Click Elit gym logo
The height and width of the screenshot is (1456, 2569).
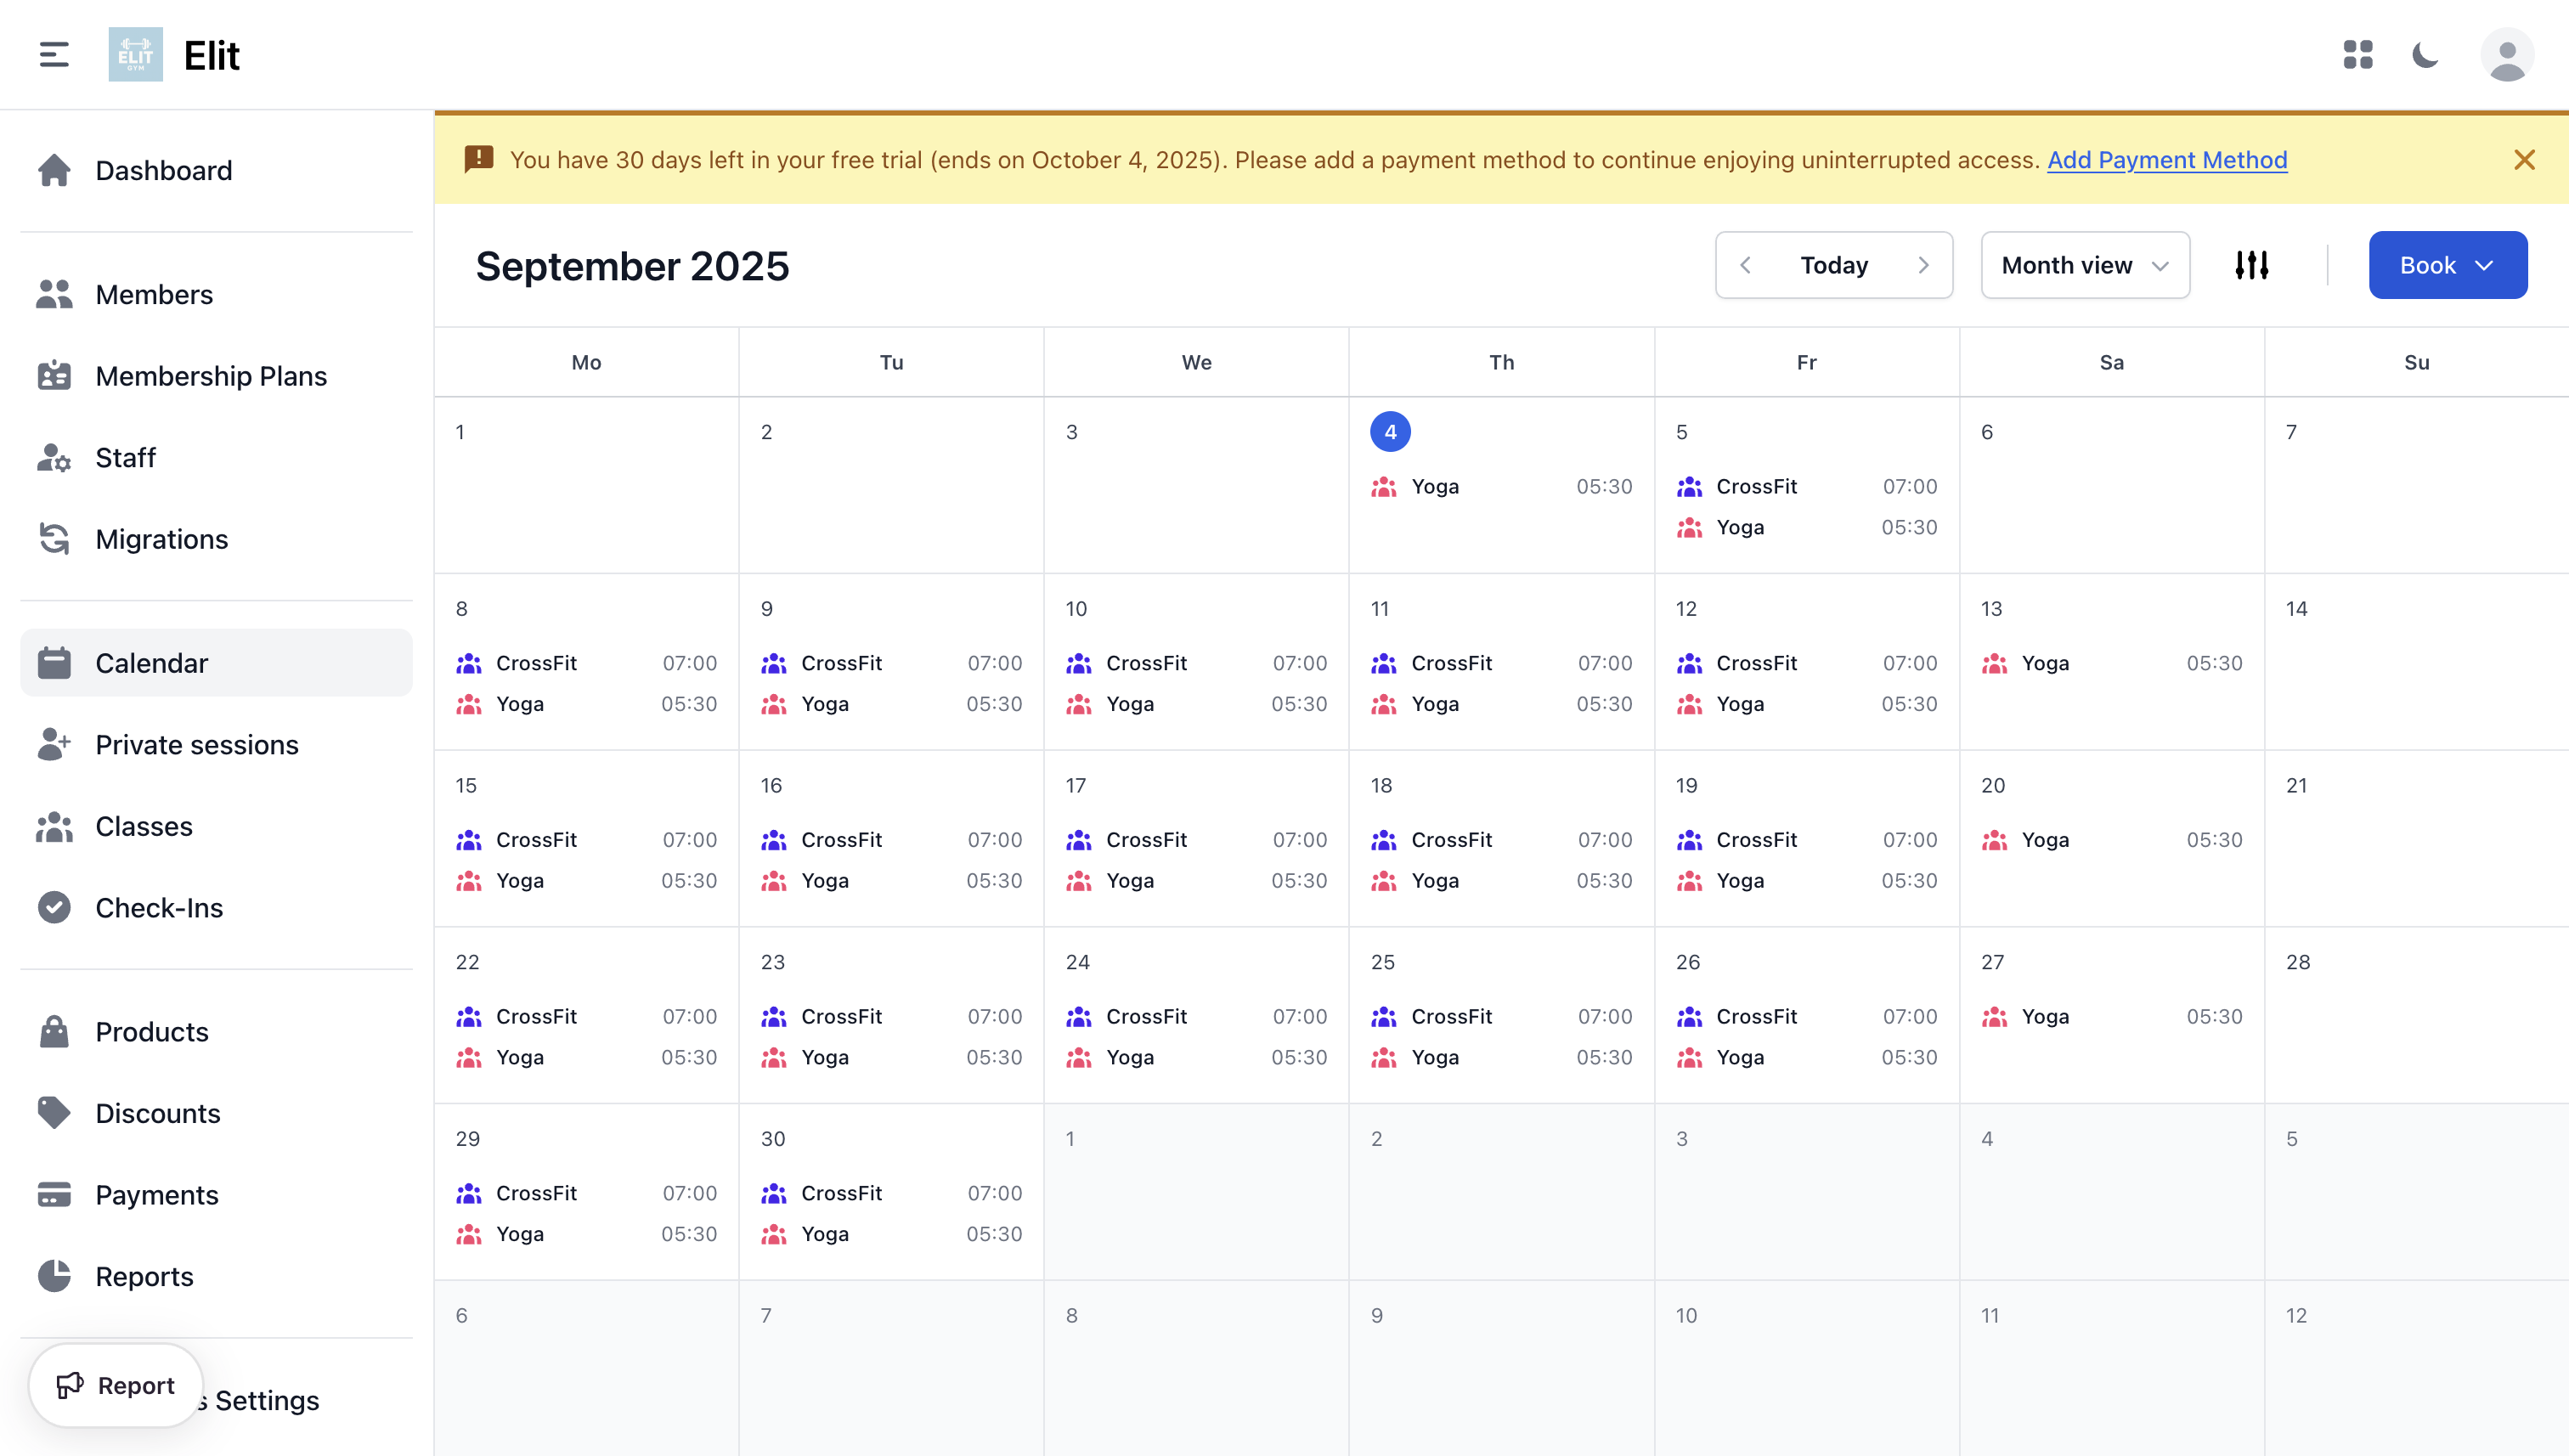pyautogui.click(x=136, y=55)
